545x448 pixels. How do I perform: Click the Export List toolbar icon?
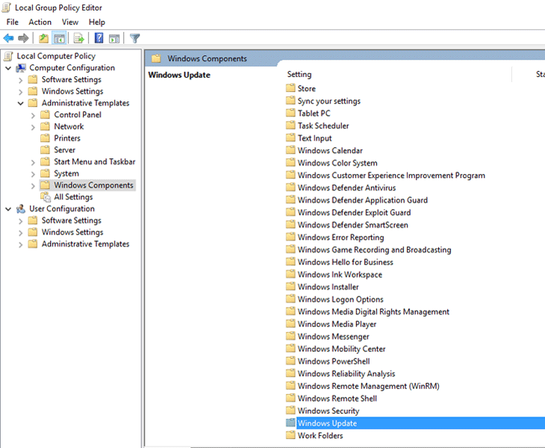click(x=79, y=38)
